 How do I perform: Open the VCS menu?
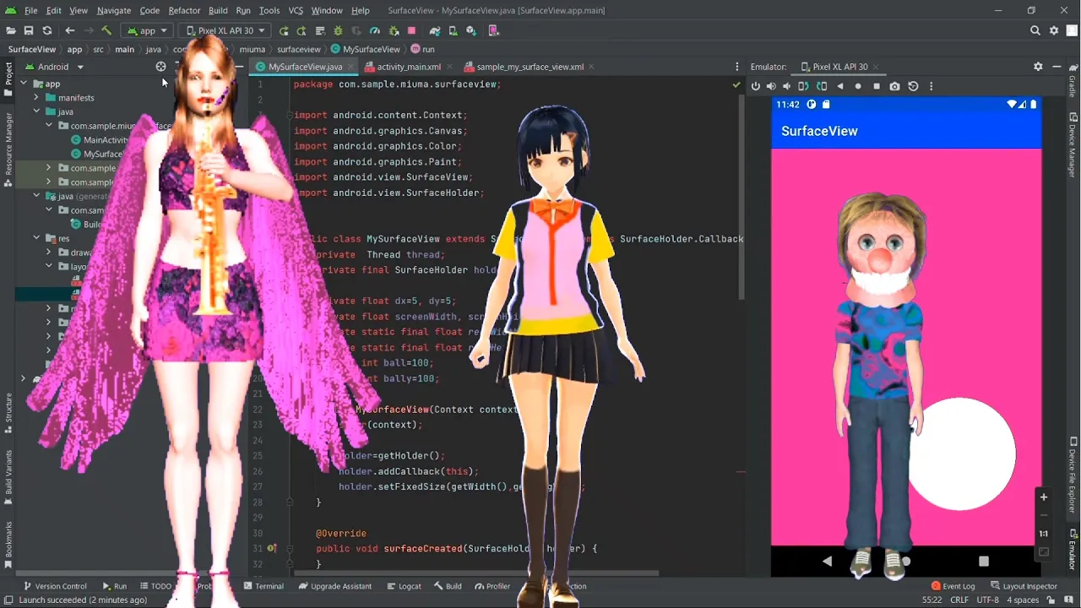[296, 10]
